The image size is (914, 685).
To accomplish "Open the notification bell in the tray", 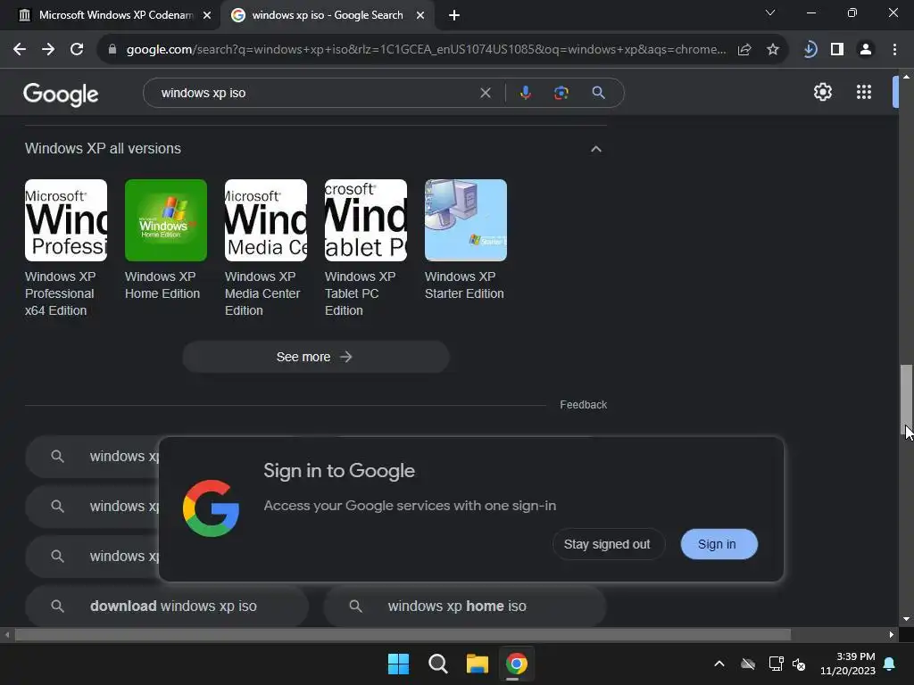I will pos(890,664).
